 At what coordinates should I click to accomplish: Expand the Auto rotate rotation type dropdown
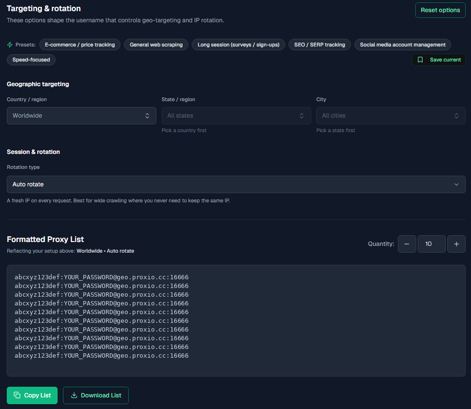(236, 184)
